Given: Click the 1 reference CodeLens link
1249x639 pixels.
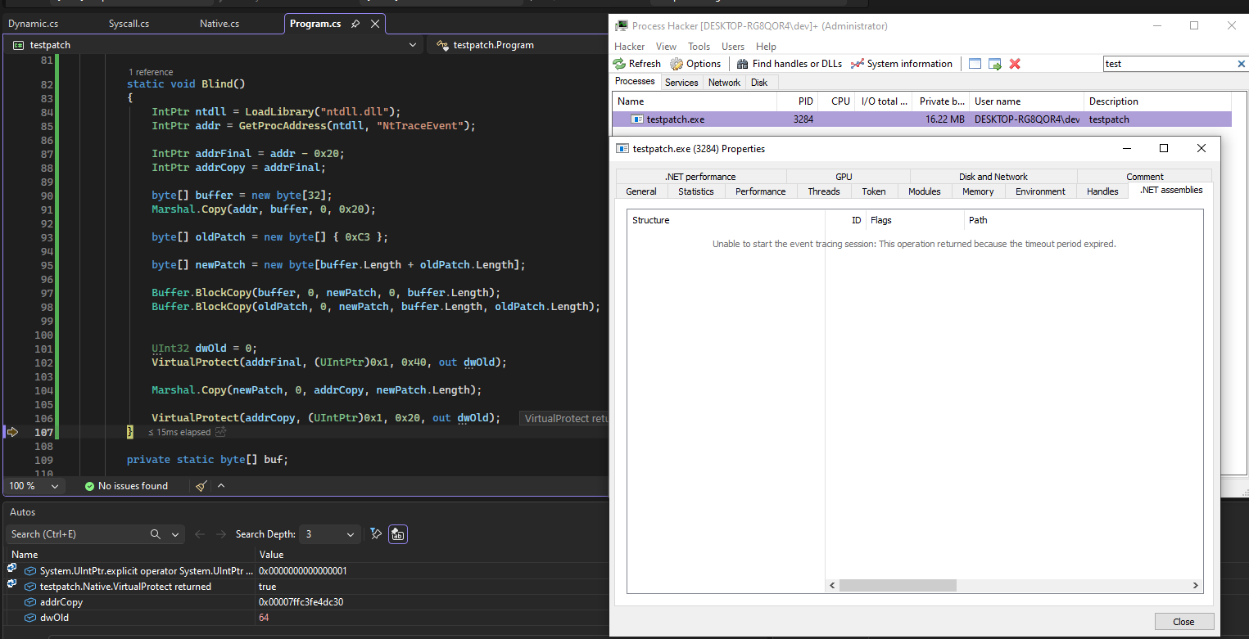Looking at the screenshot, I should (151, 72).
